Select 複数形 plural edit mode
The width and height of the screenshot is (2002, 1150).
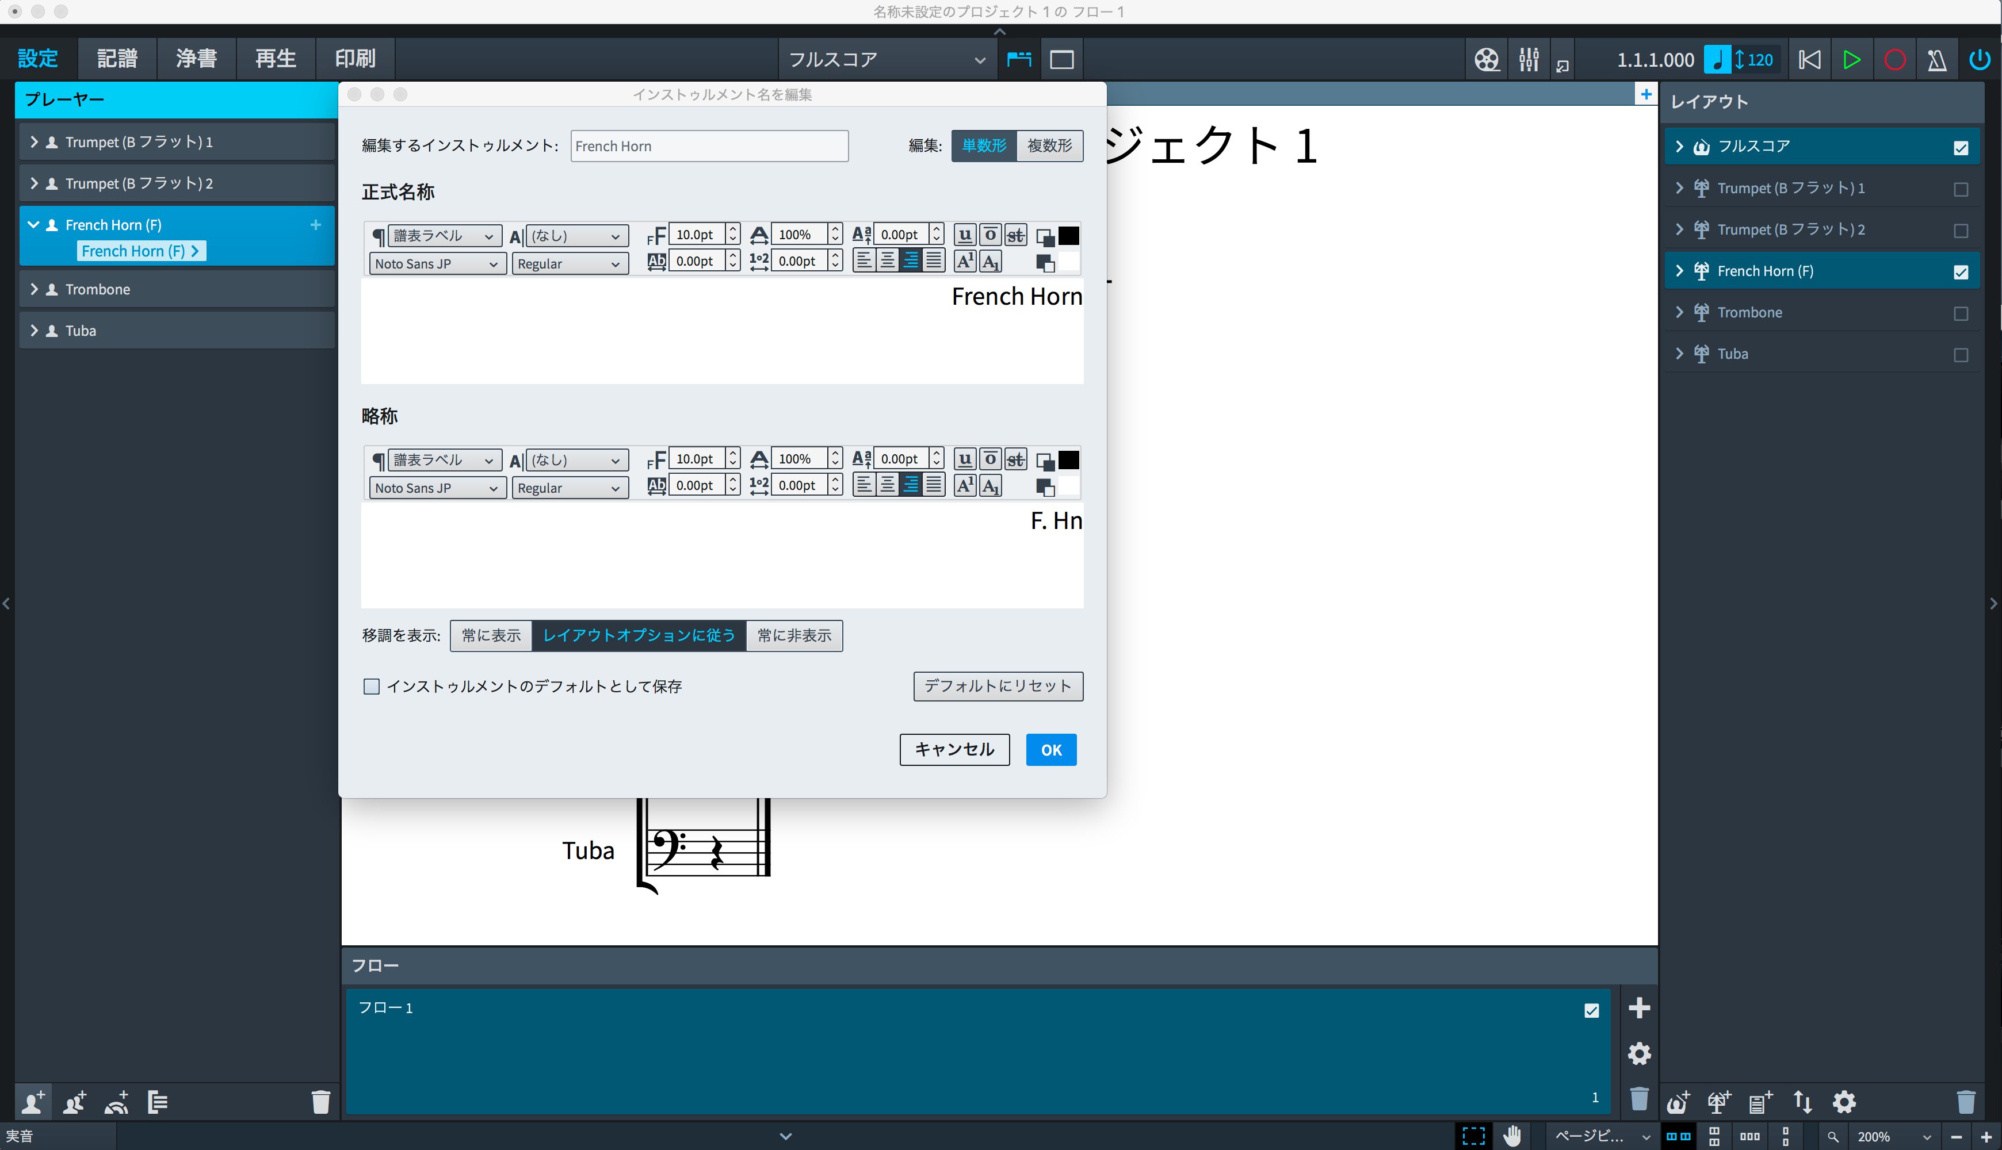tap(1049, 146)
